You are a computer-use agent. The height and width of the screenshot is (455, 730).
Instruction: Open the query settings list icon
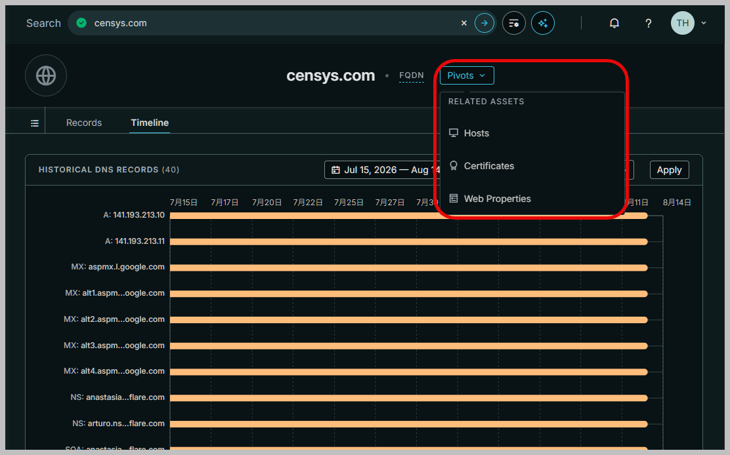(513, 23)
